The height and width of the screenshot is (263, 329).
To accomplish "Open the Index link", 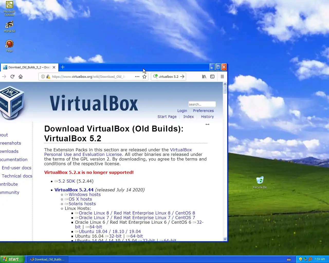I will pos(188,117).
